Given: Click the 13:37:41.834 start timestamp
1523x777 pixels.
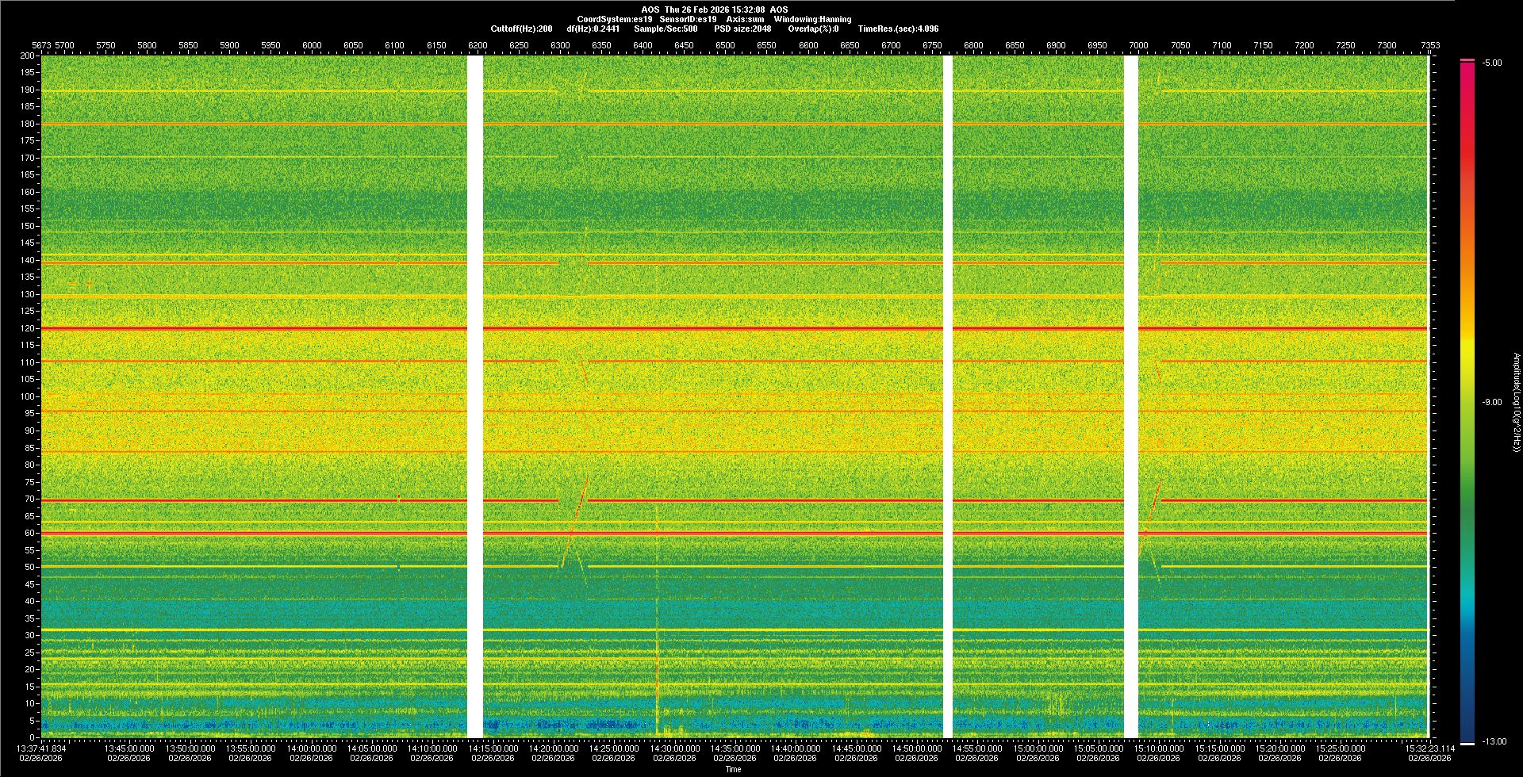Looking at the screenshot, I should [x=42, y=748].
